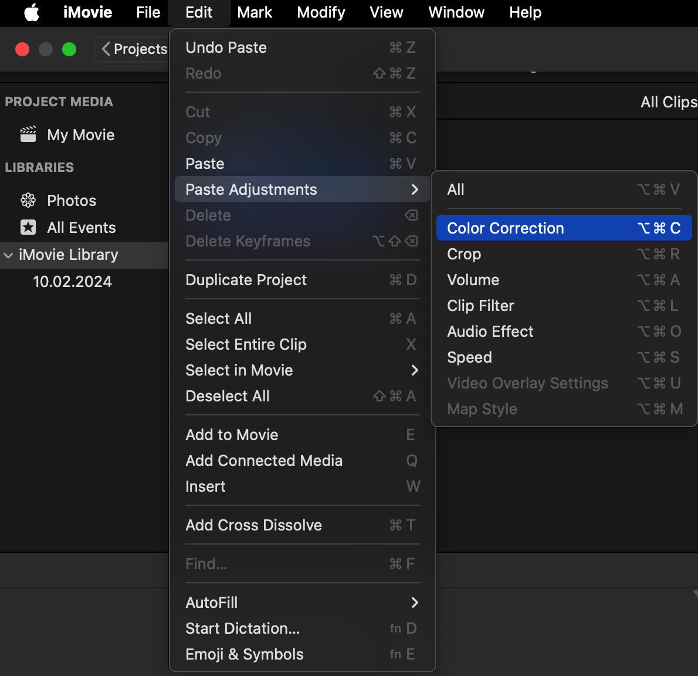The height and width of the screenshot is (676, 698).
Task: Choose Clip Filter paste option
Action: coord(480,306)
